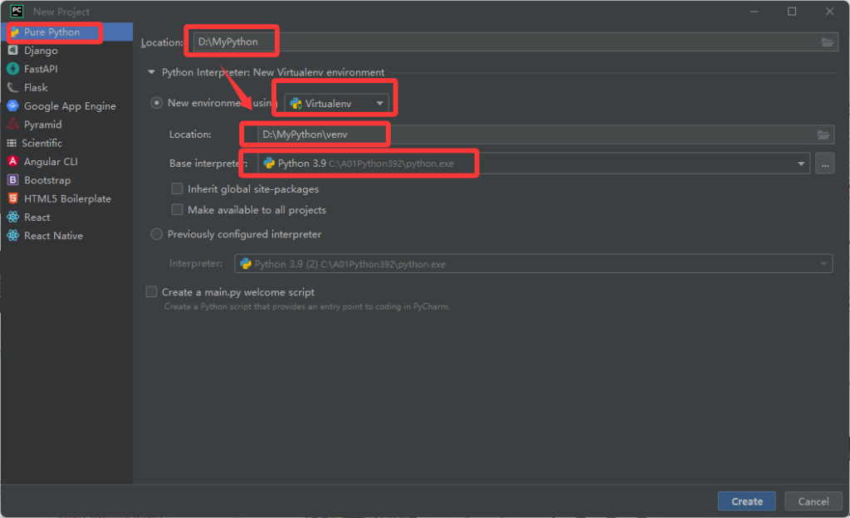
Task: Choose Bootstrap project type
Action: point(47,180)
